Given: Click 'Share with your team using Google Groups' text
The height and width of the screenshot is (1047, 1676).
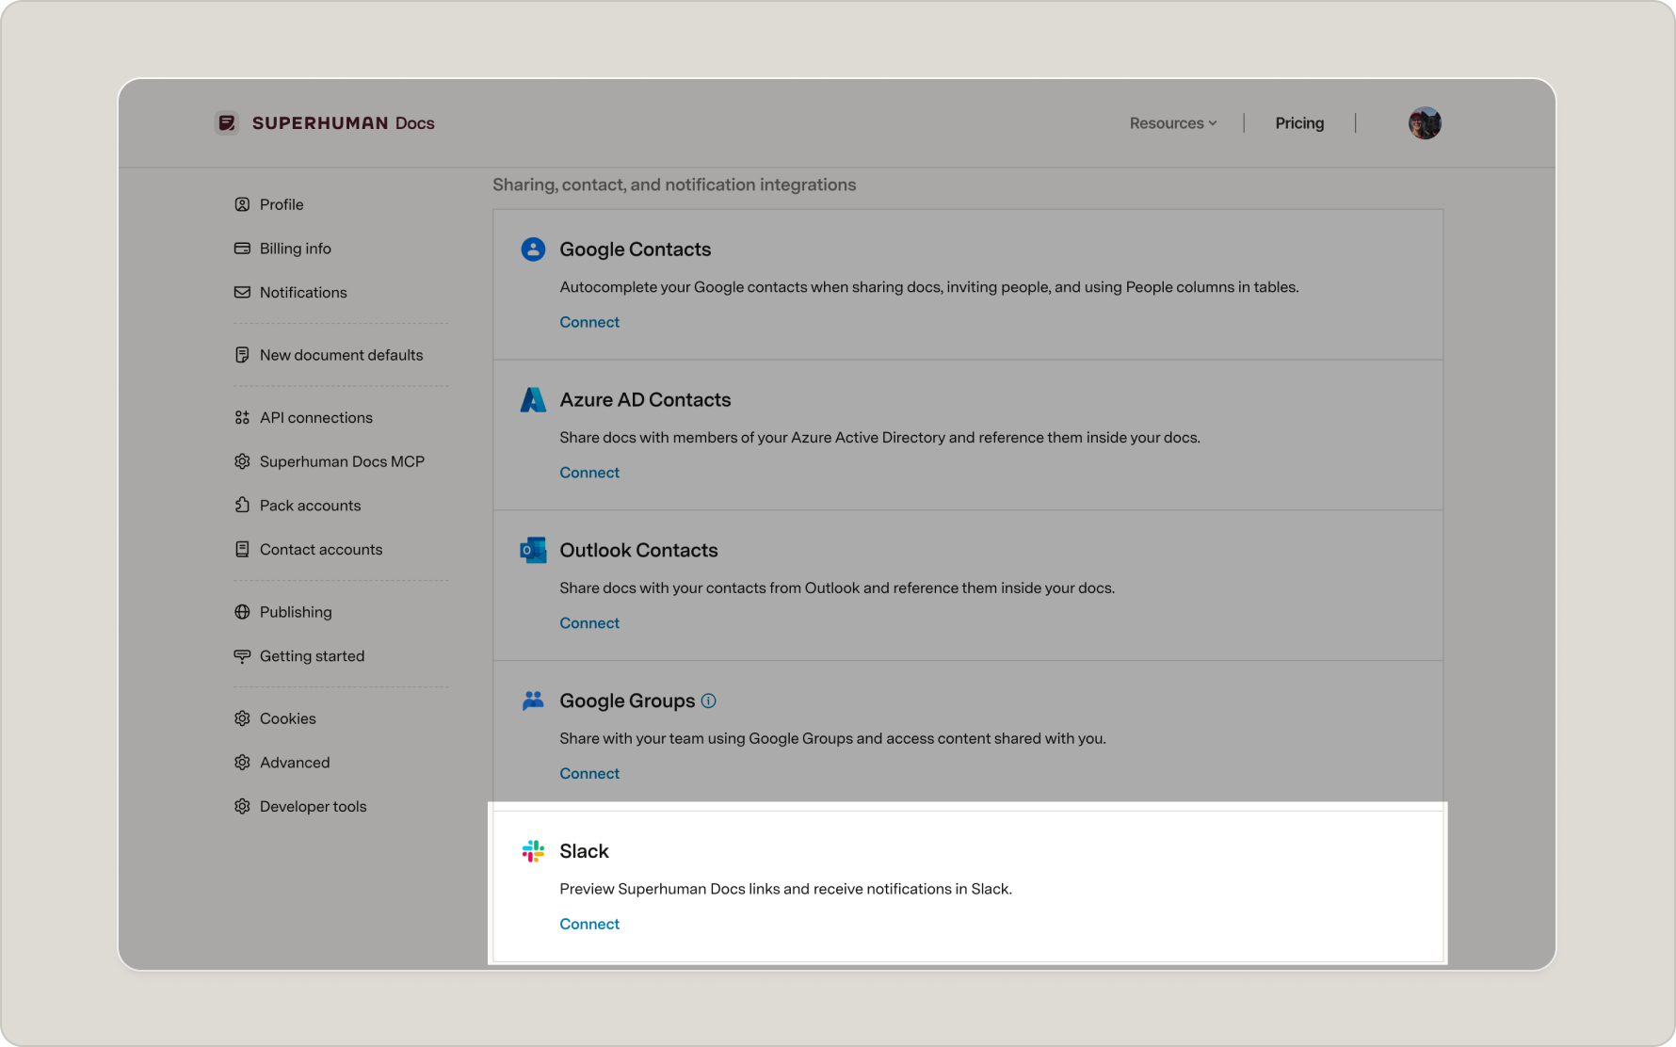Looking at the screenshot, I should [x=832, y=738].
